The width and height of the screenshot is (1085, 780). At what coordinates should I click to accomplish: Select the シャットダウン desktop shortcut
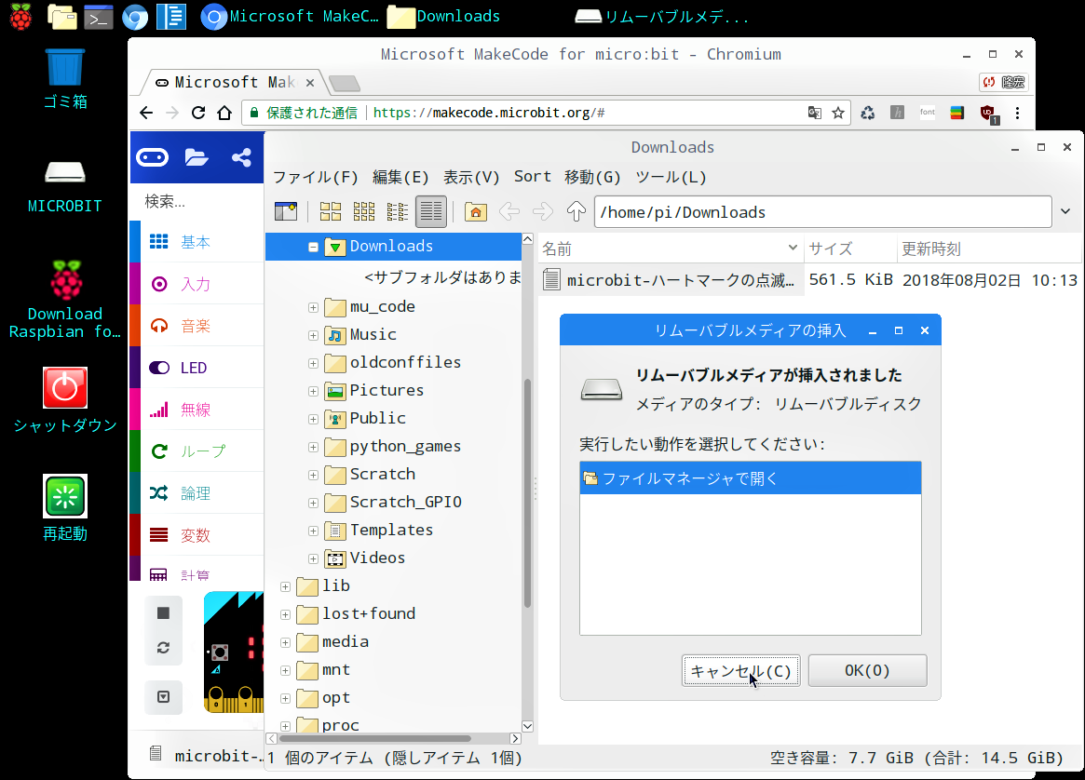pyautogui.click(x=65, y=399)
